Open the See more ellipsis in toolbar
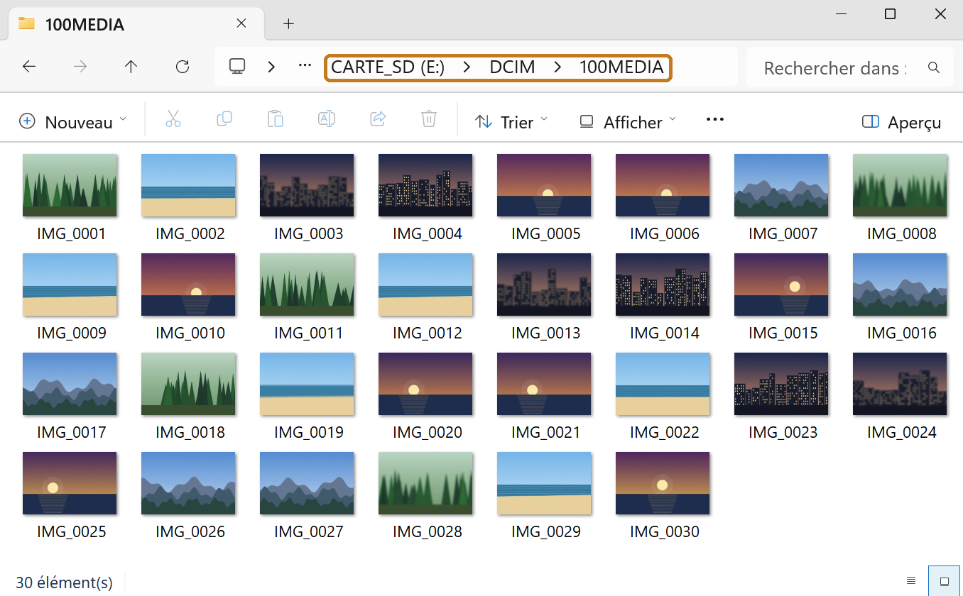The height and width of the screenshot is (596, 963). point(714,119)
